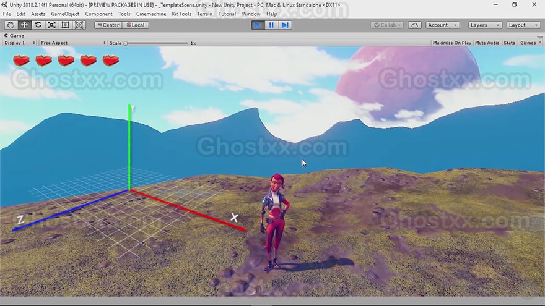Toggle Maximize On Play
Viewport: 545px width, 306px height.
452,43
